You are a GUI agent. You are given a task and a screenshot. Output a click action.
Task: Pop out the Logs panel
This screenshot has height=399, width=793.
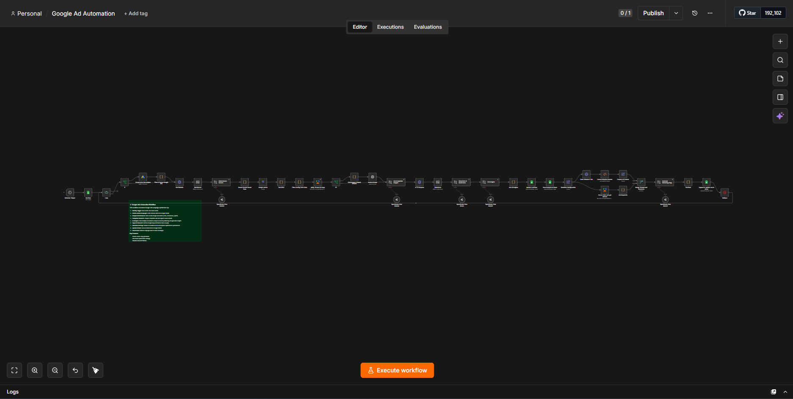[774, 392]
